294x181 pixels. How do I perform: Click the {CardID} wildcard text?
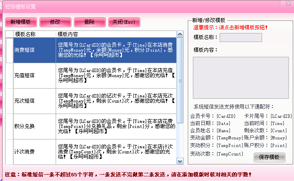(x=226, y=116)
